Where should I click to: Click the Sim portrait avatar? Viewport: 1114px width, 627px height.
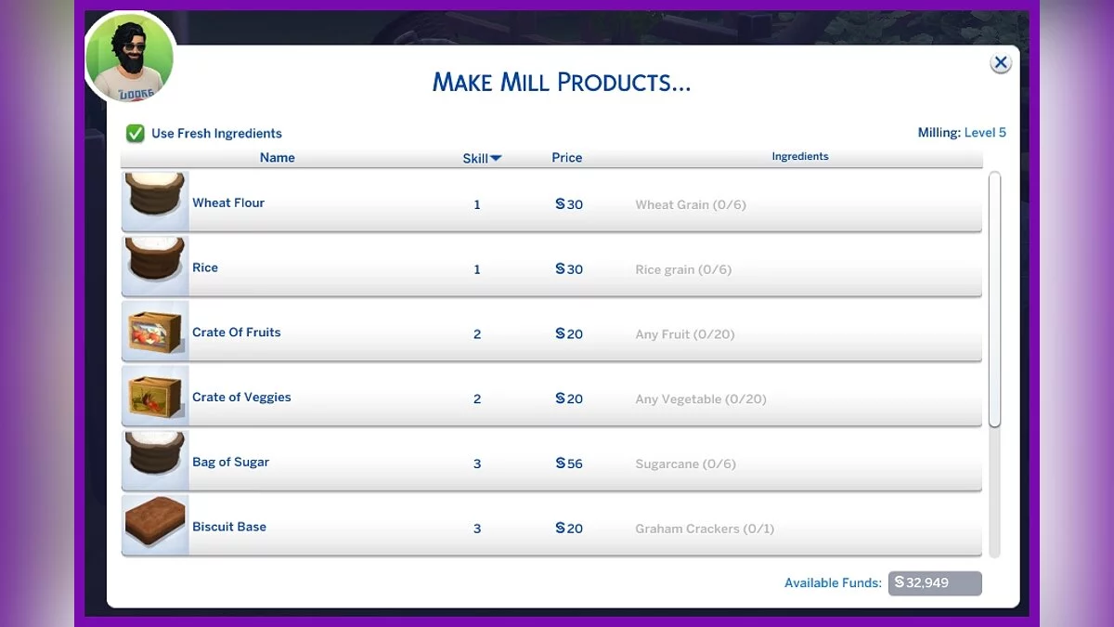coord(130,58)
